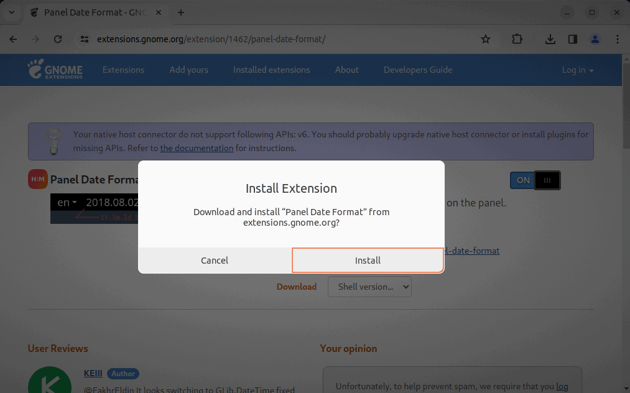
Task: Open the Shell version dropdown
Action: [x=369, y=287]
